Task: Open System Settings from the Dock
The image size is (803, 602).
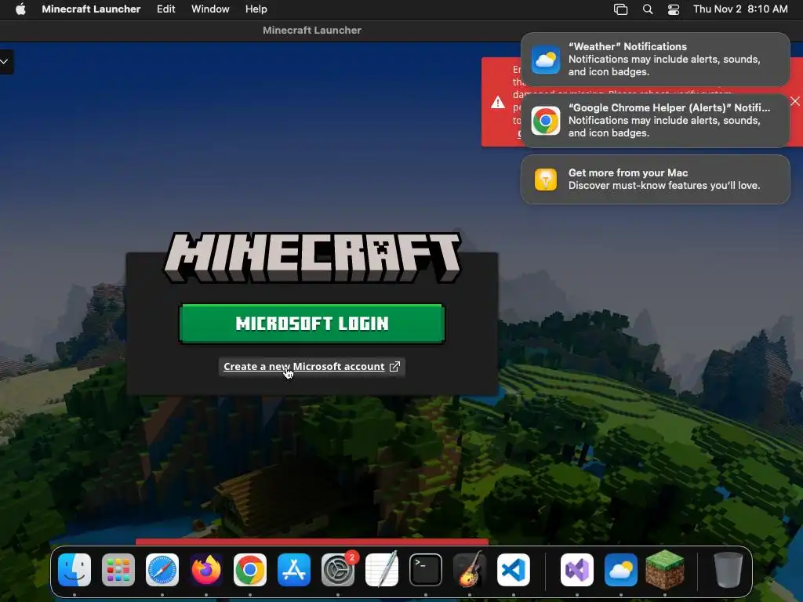Action: pos(338,570)
